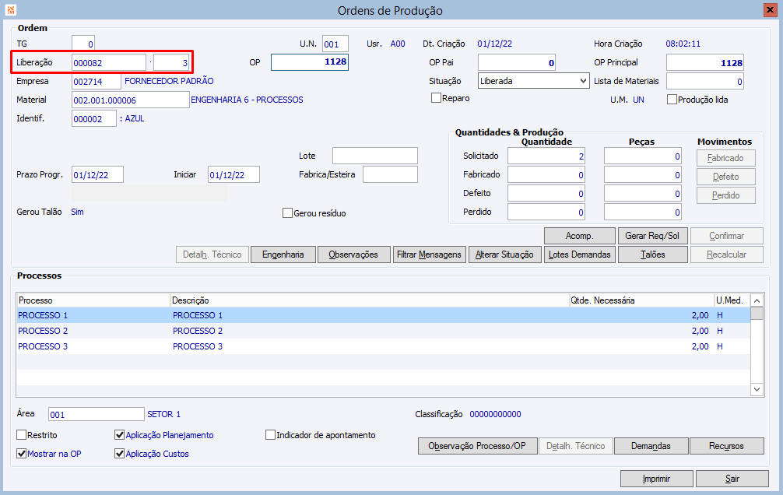Enable Indicador de apontamento checkbox
This screenshot has width=783, height=495.
click(x=270, y=435)
